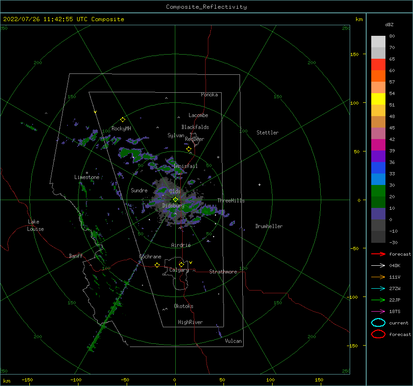Select the RedDeer city label
Image resolution: width=413 pixels, height=386 pixels.
click(x=195, y=139)
